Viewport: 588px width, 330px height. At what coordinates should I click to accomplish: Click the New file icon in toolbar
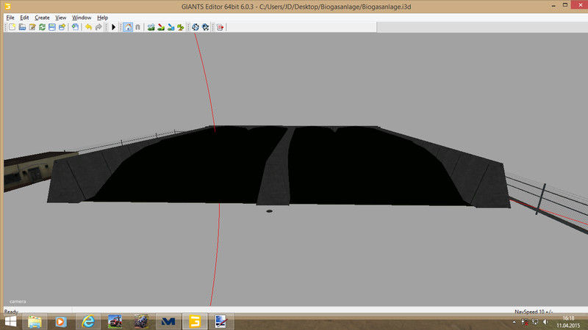click(12, 27)
